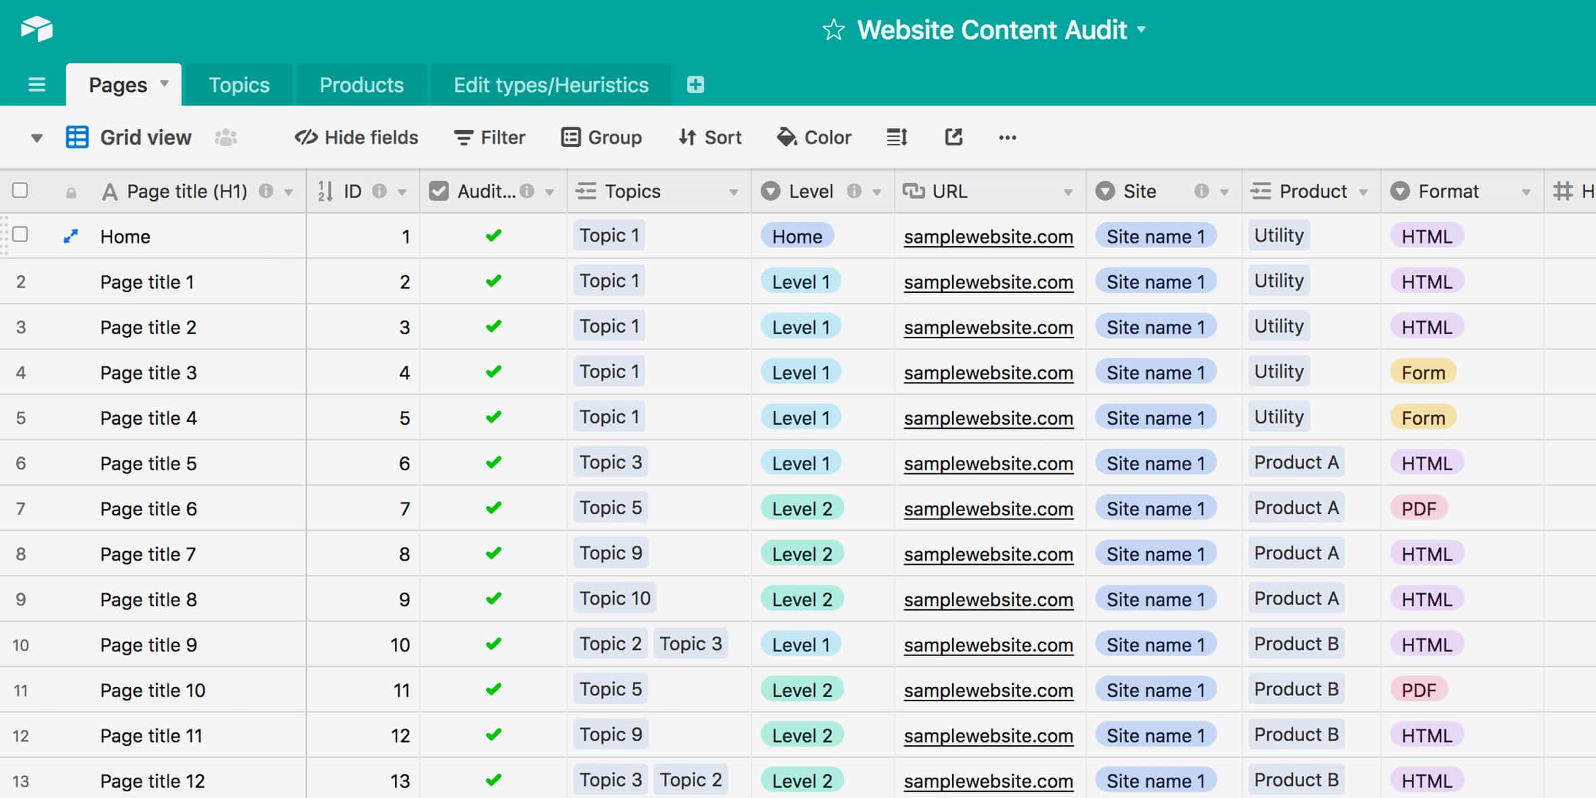The width and height of the screenshot is (1596, 798).
Task: Click the Topics linked-record field icon
Action: (586, 191)
